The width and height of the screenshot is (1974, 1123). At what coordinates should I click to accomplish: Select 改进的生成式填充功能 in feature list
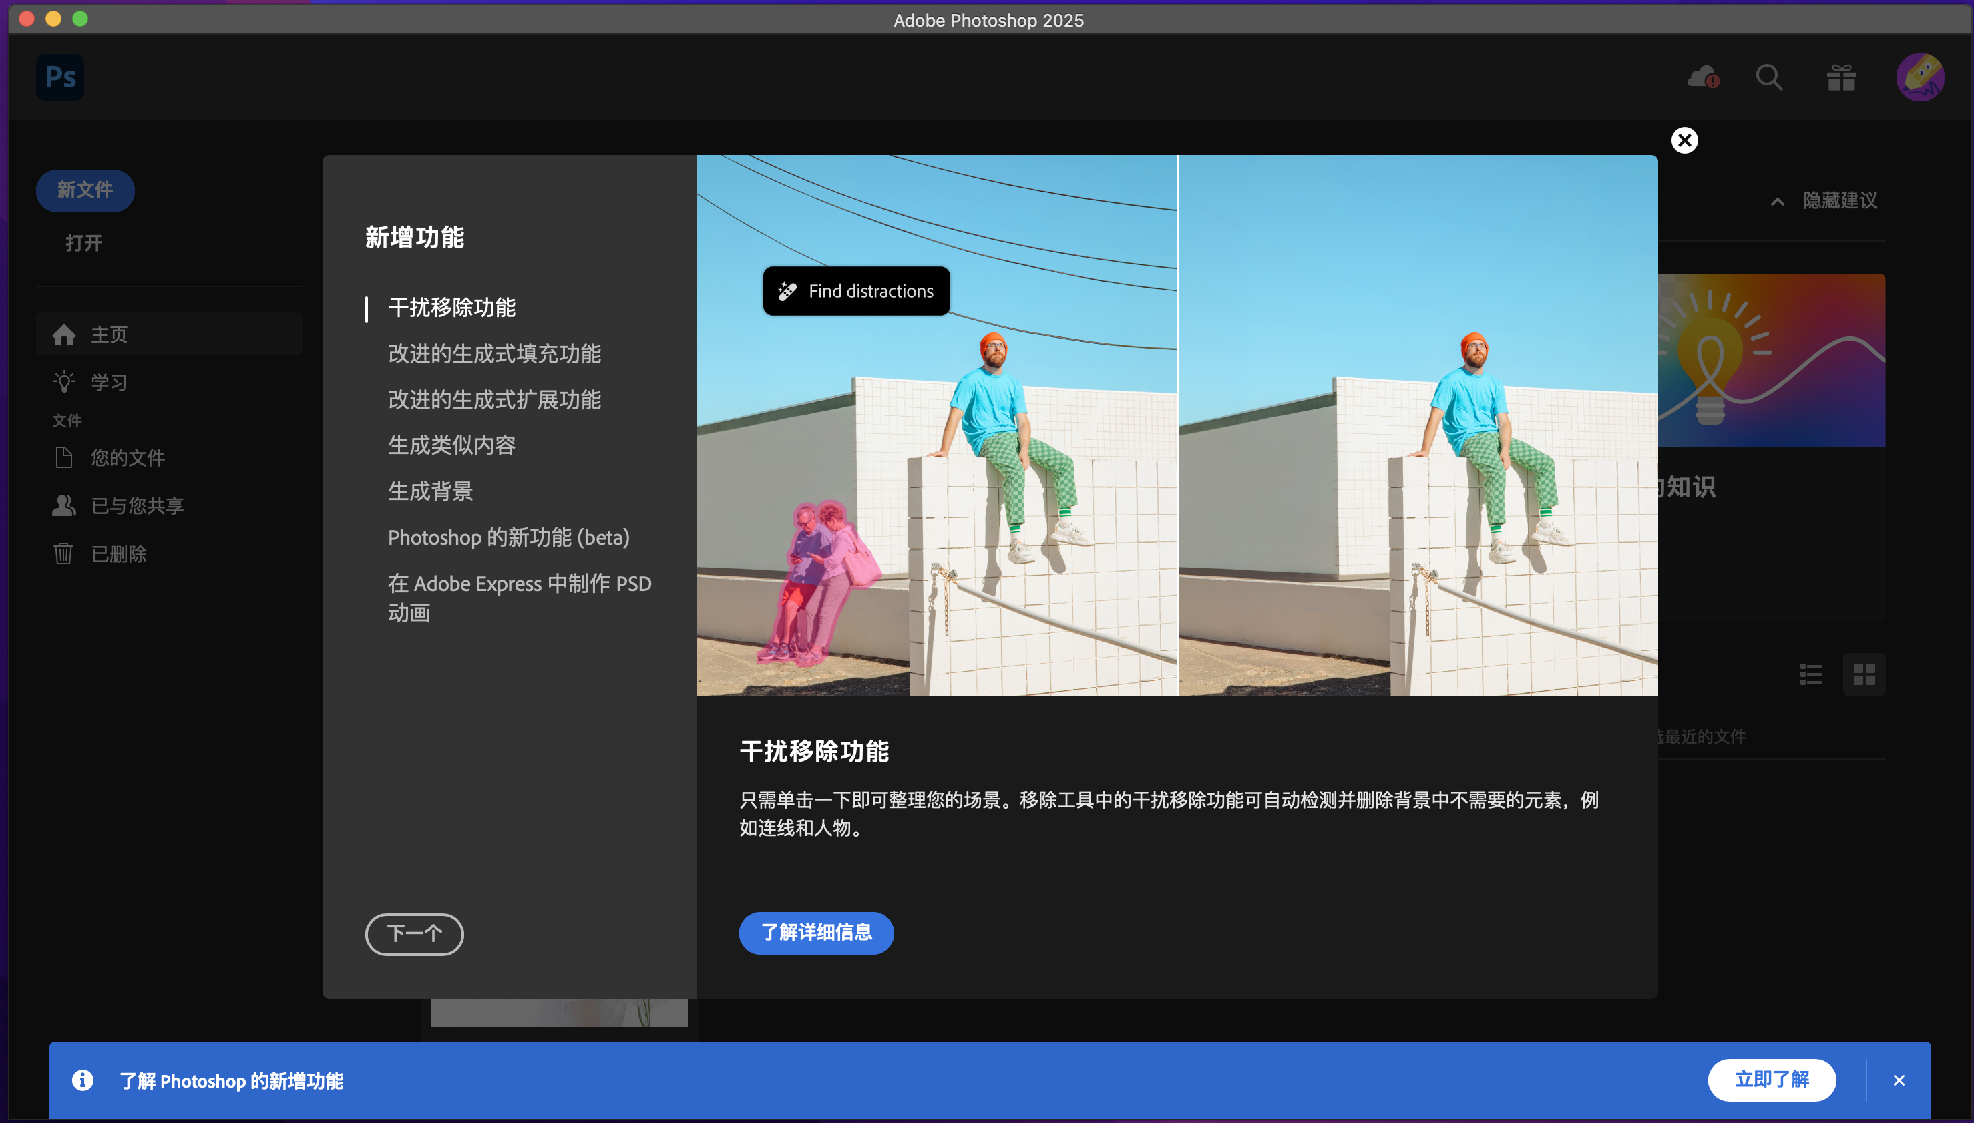coord(494,354)
